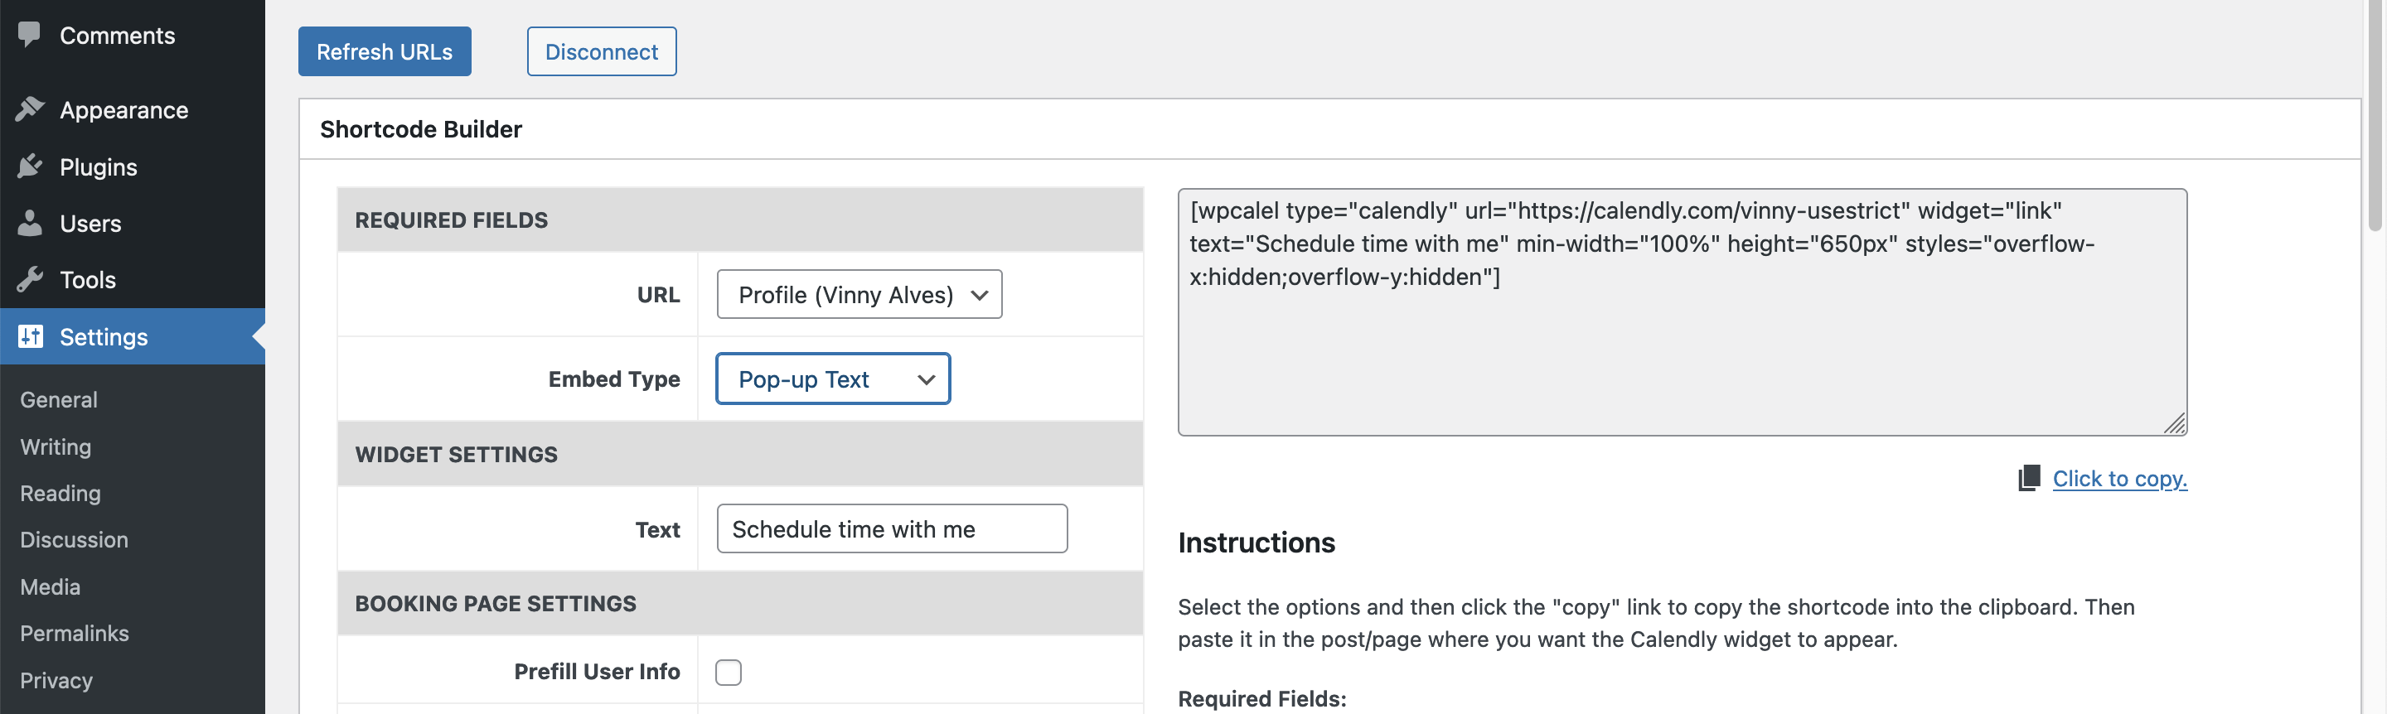The width and height of the screenshot is (2387, 714).
Task: Go to the Writing settings page
Action: [55, 446]
